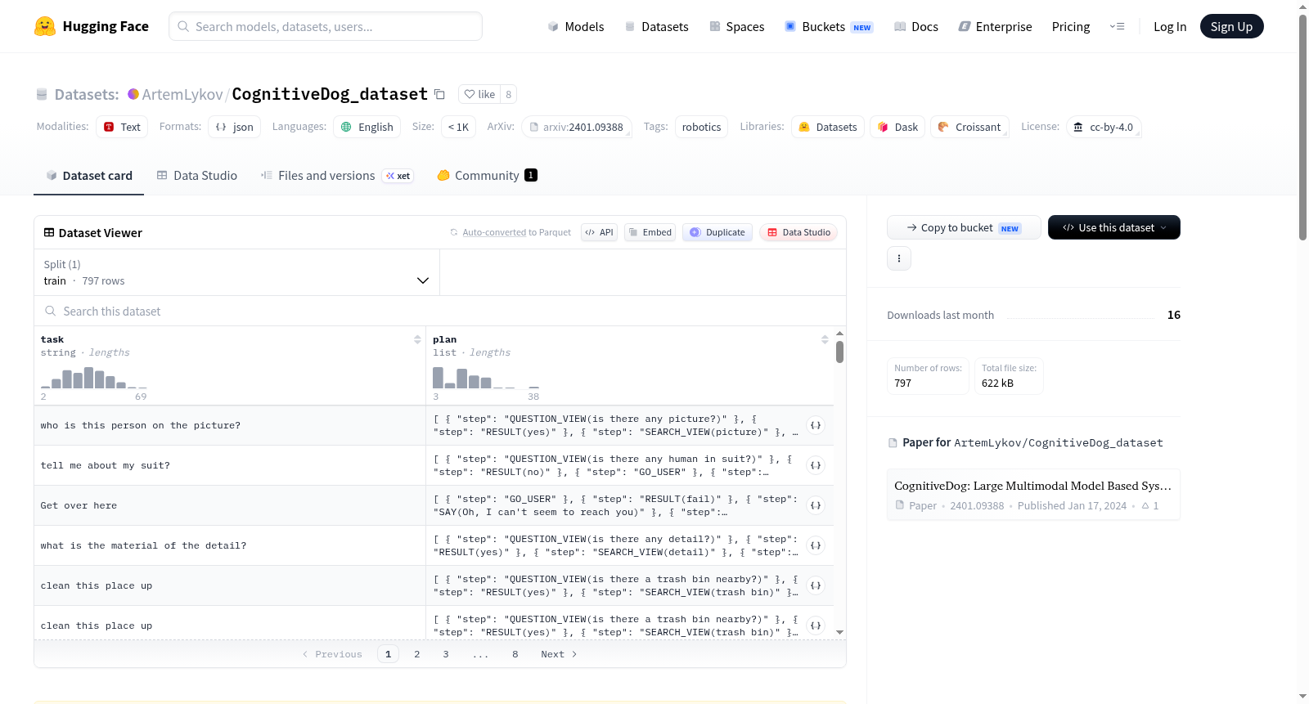Viewport: 1309px width, 704px height.
Task: Open Docs in the top navigation
Action: 916,26
